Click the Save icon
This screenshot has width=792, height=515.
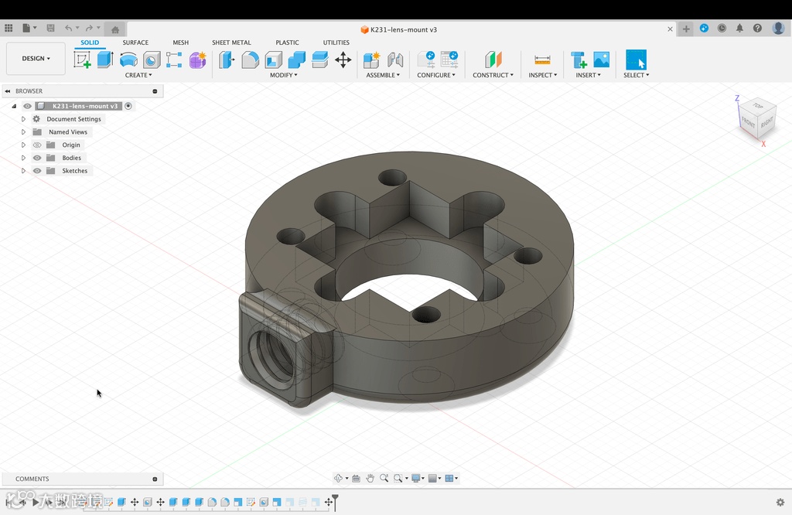pos(50,29)
